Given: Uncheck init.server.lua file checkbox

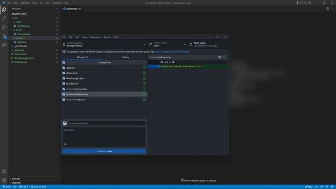Looking at the screenshot, I should tap(64, 94).
